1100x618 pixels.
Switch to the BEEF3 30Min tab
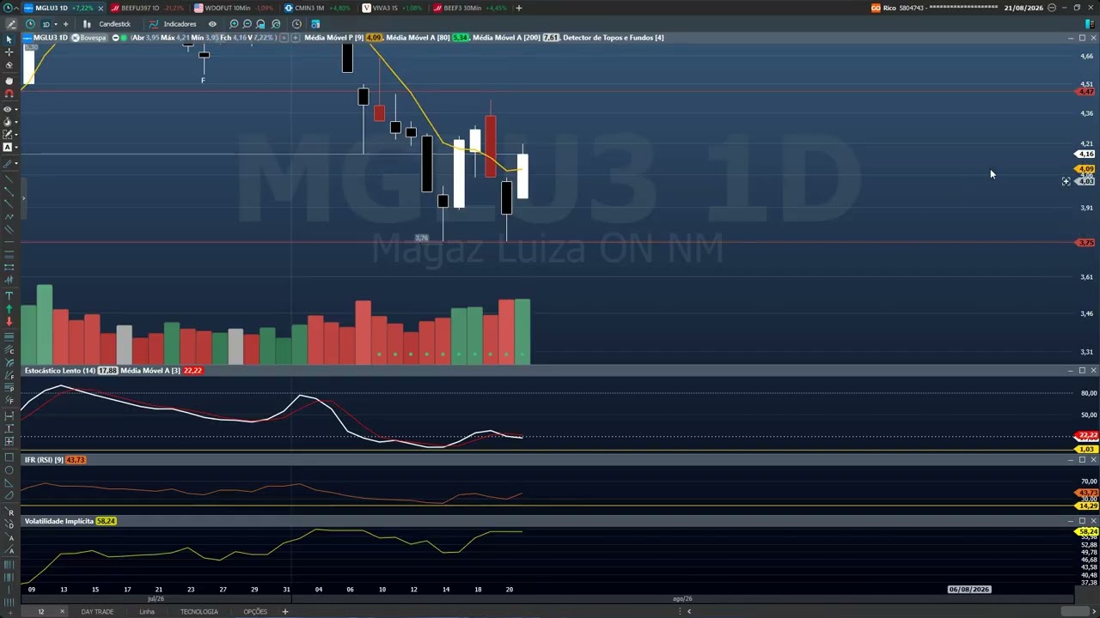coord(468,8)
